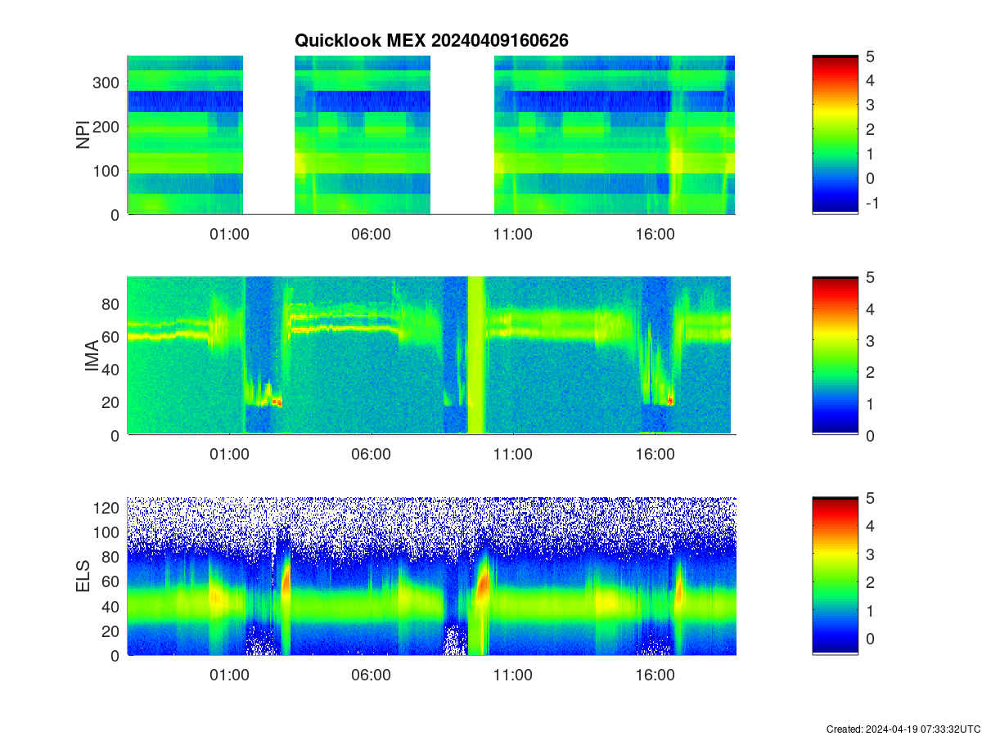The height and width of the screenshot is (736, 982).
Task: Click the "16:00" tick under the NPI plot
Action: 655,234
